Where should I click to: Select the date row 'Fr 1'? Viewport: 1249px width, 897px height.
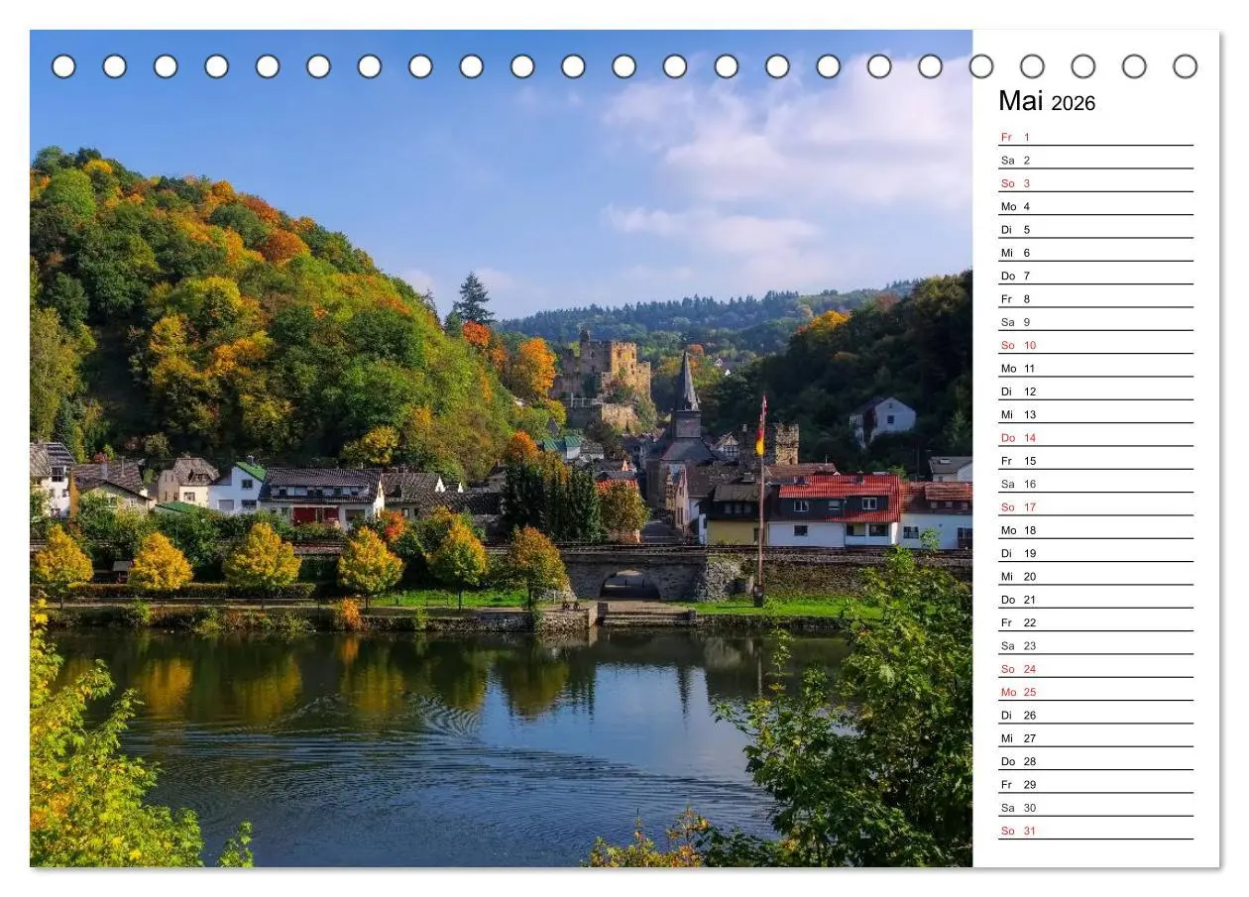click(x=1095, y=137)
